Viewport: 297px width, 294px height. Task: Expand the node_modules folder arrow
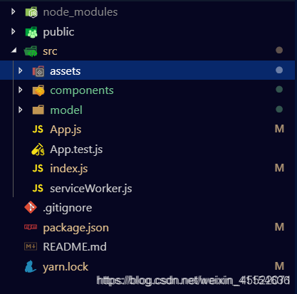[14, 11]
